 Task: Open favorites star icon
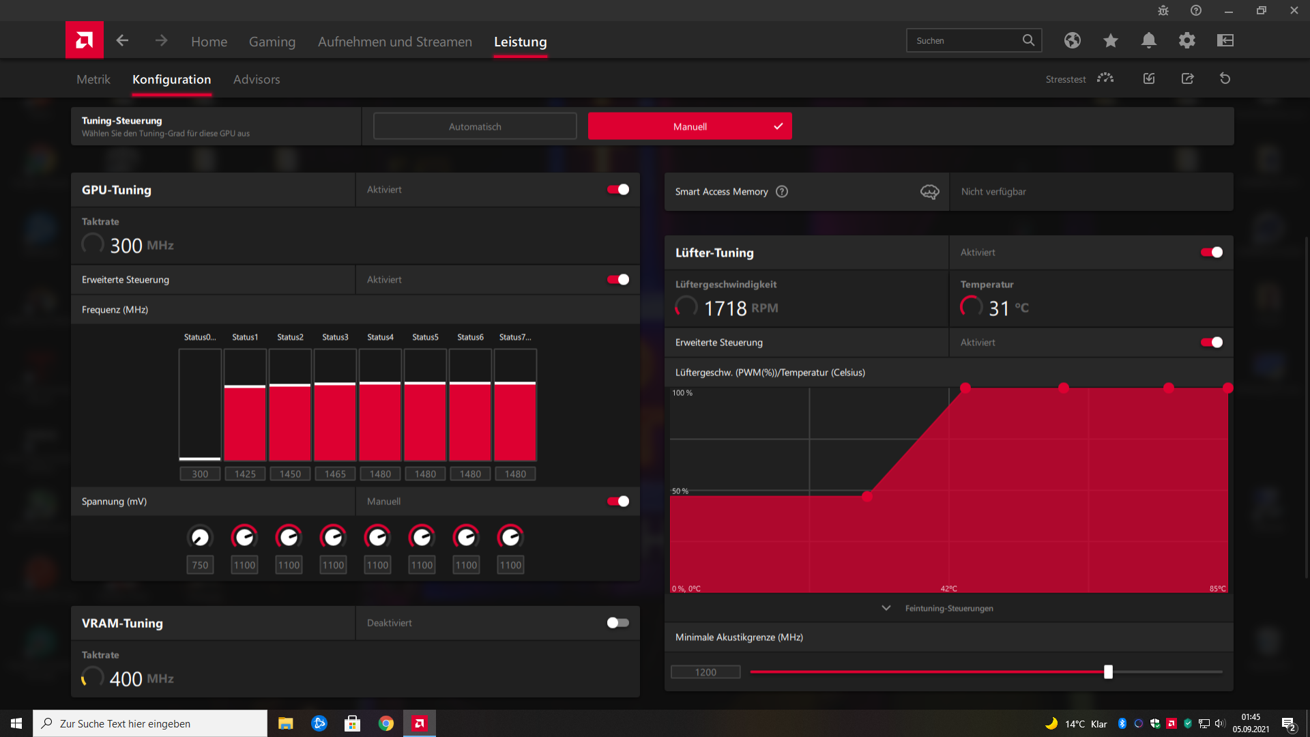(x=1110, y=40)
